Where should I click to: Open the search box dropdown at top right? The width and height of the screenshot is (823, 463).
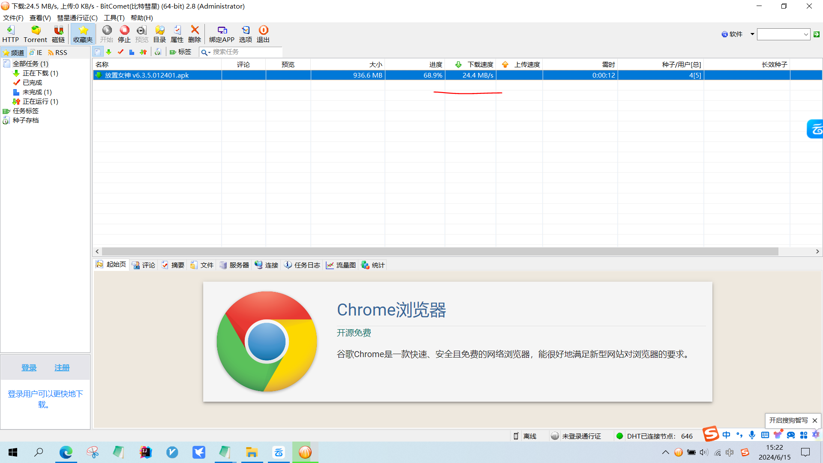point(805,34)
